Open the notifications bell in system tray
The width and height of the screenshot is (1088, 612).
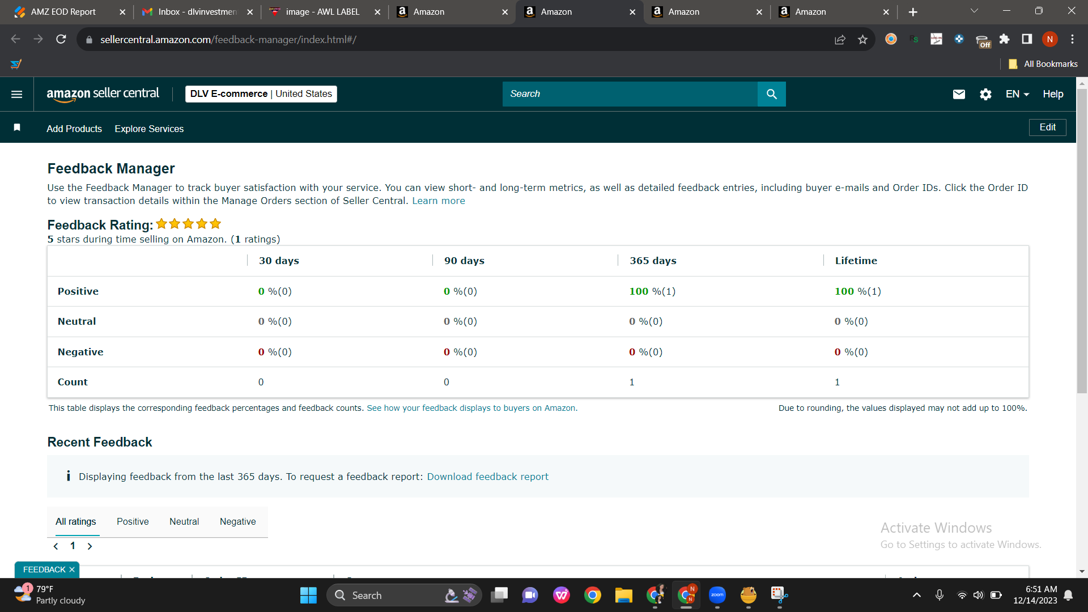coord(1068,595)
